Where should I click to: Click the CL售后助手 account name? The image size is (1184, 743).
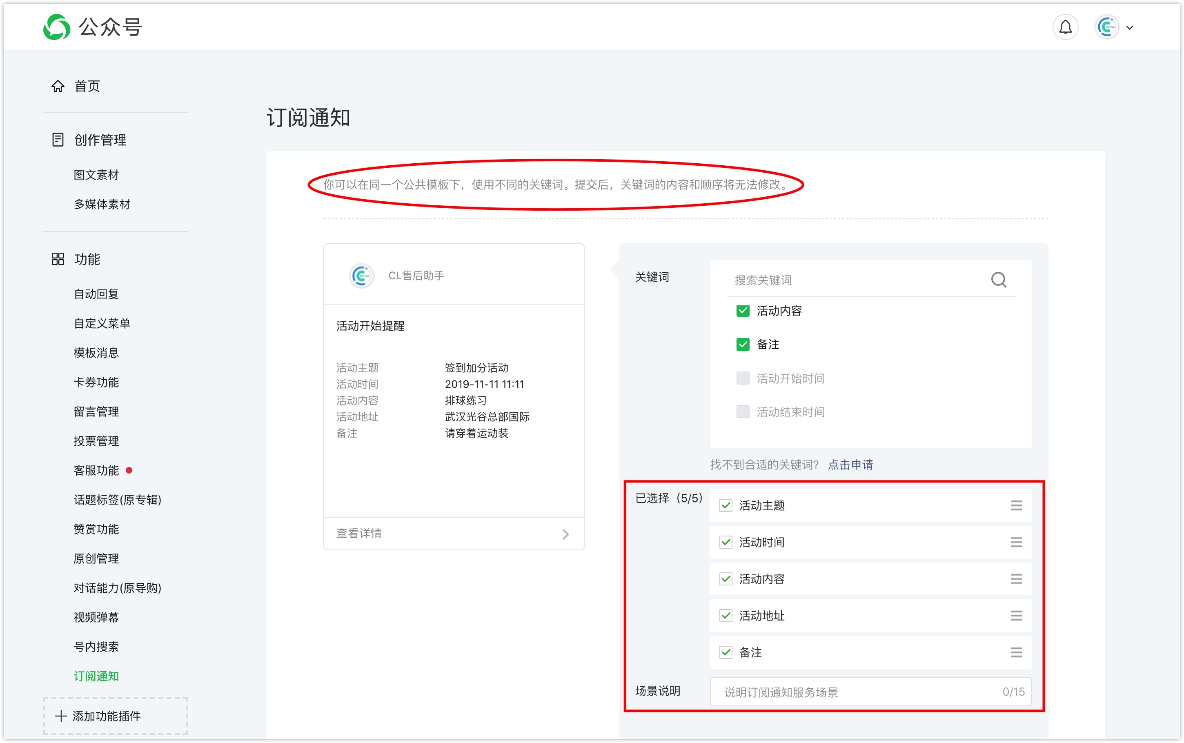click(416, 276)
